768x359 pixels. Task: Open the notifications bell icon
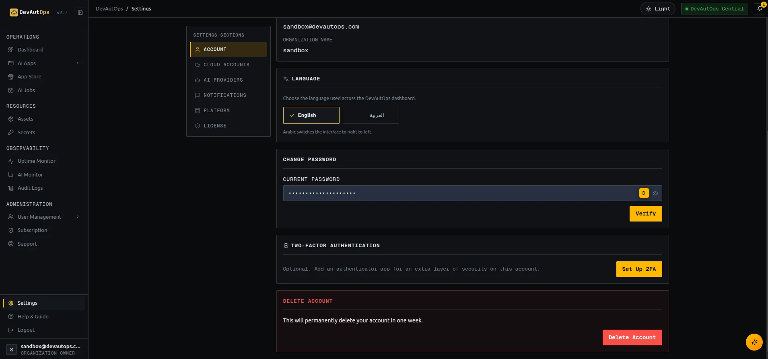click(x=760, y=8)
